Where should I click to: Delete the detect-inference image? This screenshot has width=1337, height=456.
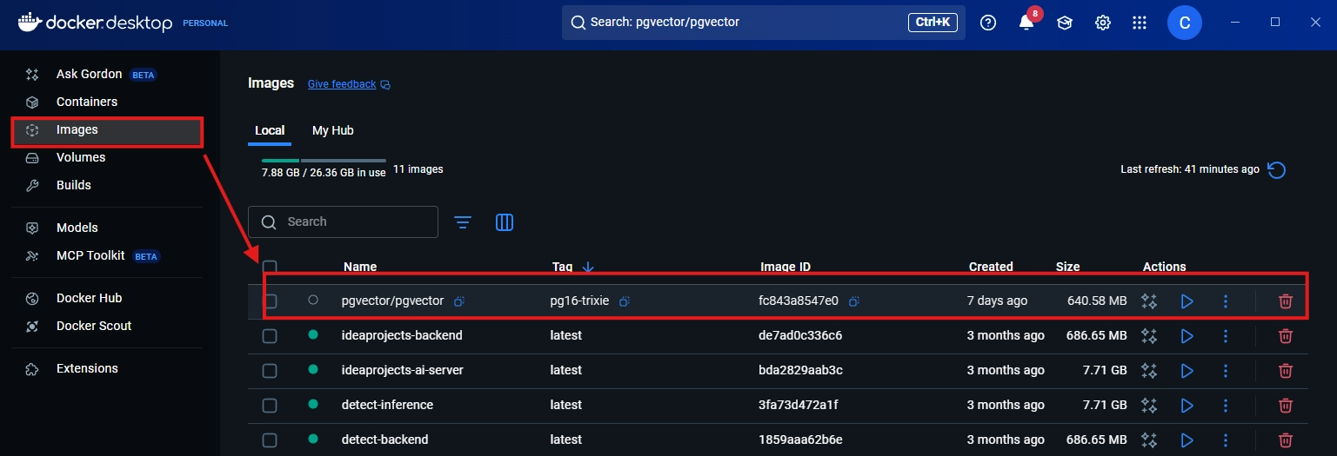pyautogui.click(x=1285, y=405)
